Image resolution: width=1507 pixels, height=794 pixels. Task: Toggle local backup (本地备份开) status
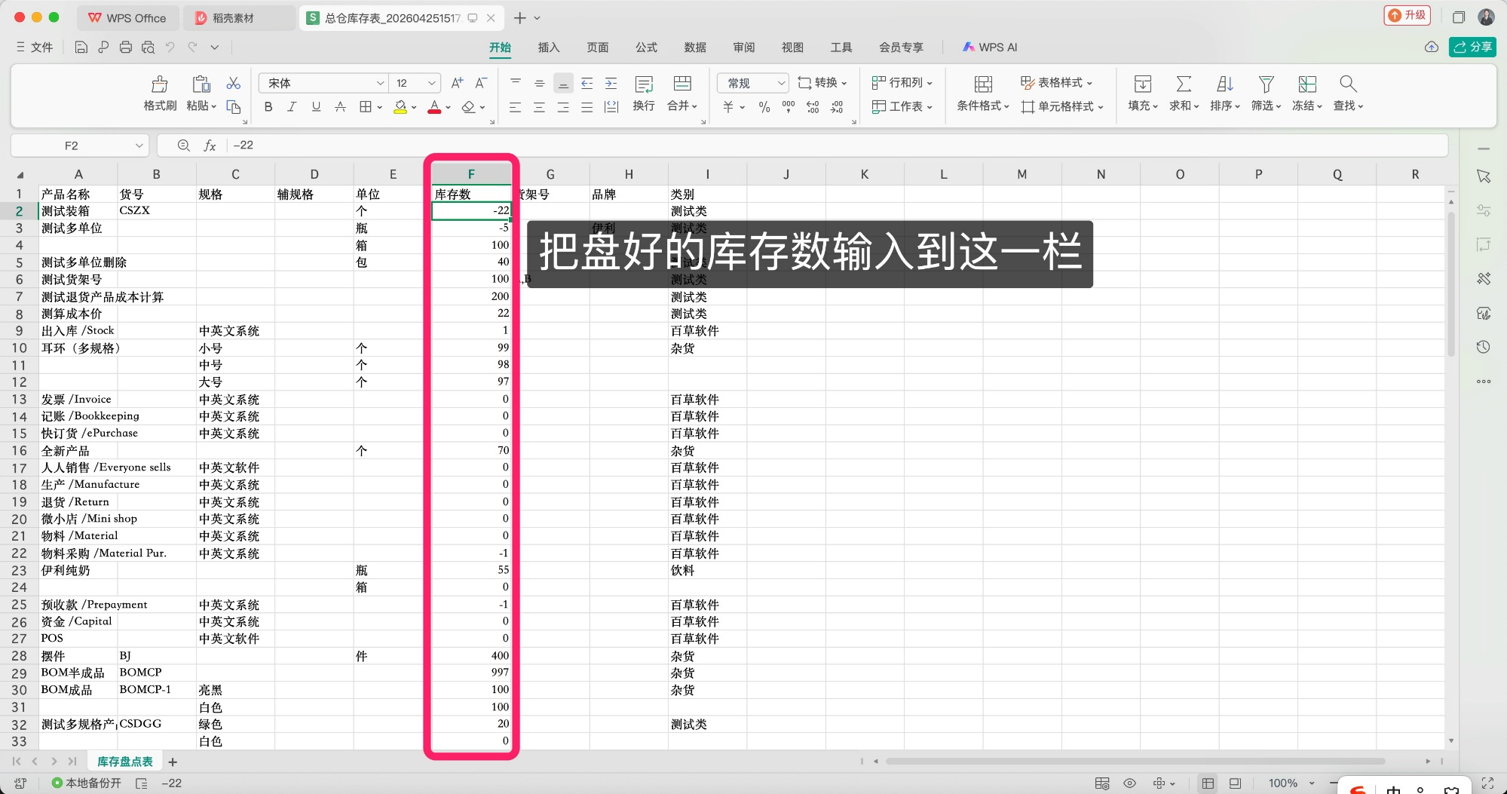[x=86, y=783]
